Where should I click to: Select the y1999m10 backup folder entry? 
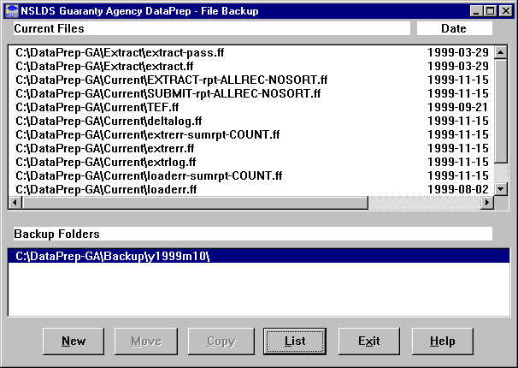259,256
